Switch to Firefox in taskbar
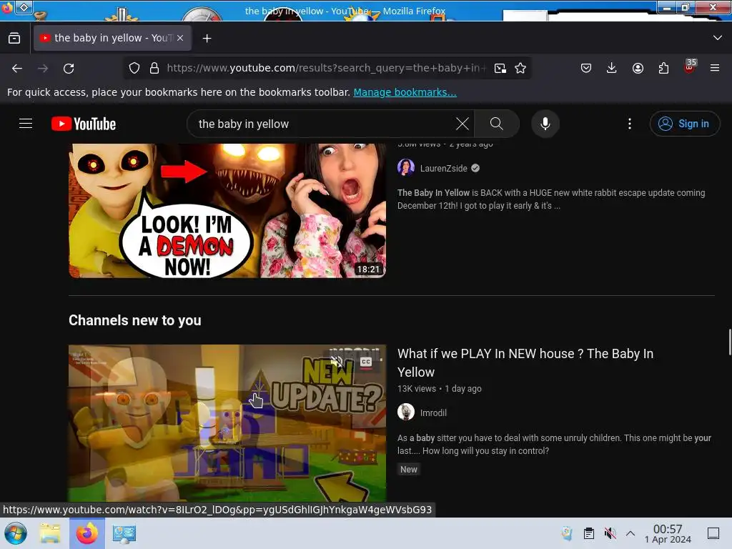The width and height of the screenshot is (732, 549). tap(86, 533)
